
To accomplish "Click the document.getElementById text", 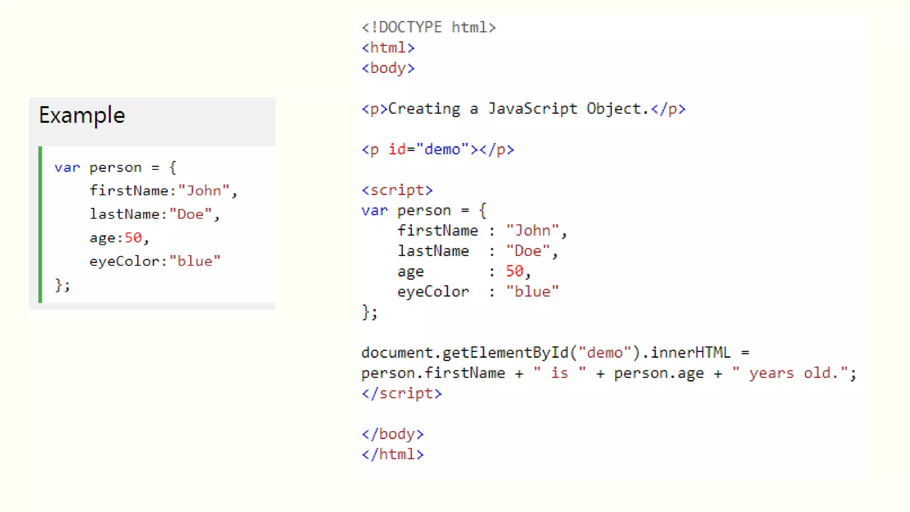I will 464,353.
